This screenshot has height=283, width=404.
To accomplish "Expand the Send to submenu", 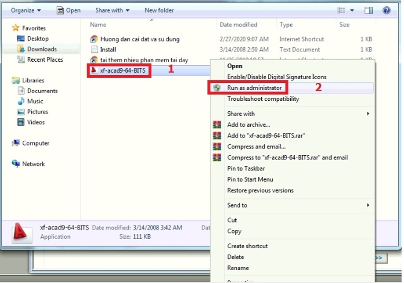I will (x=236, y=205).
